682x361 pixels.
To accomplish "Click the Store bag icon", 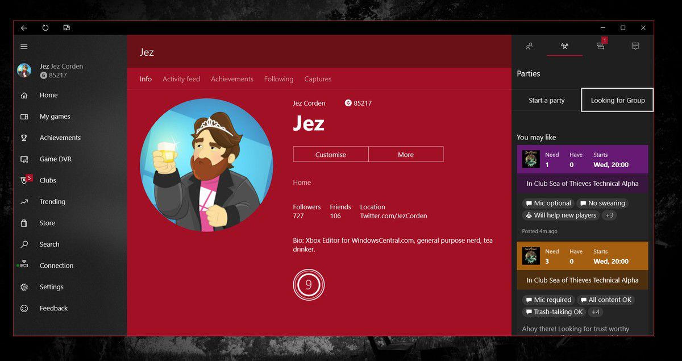I will [x=24, y=223].
